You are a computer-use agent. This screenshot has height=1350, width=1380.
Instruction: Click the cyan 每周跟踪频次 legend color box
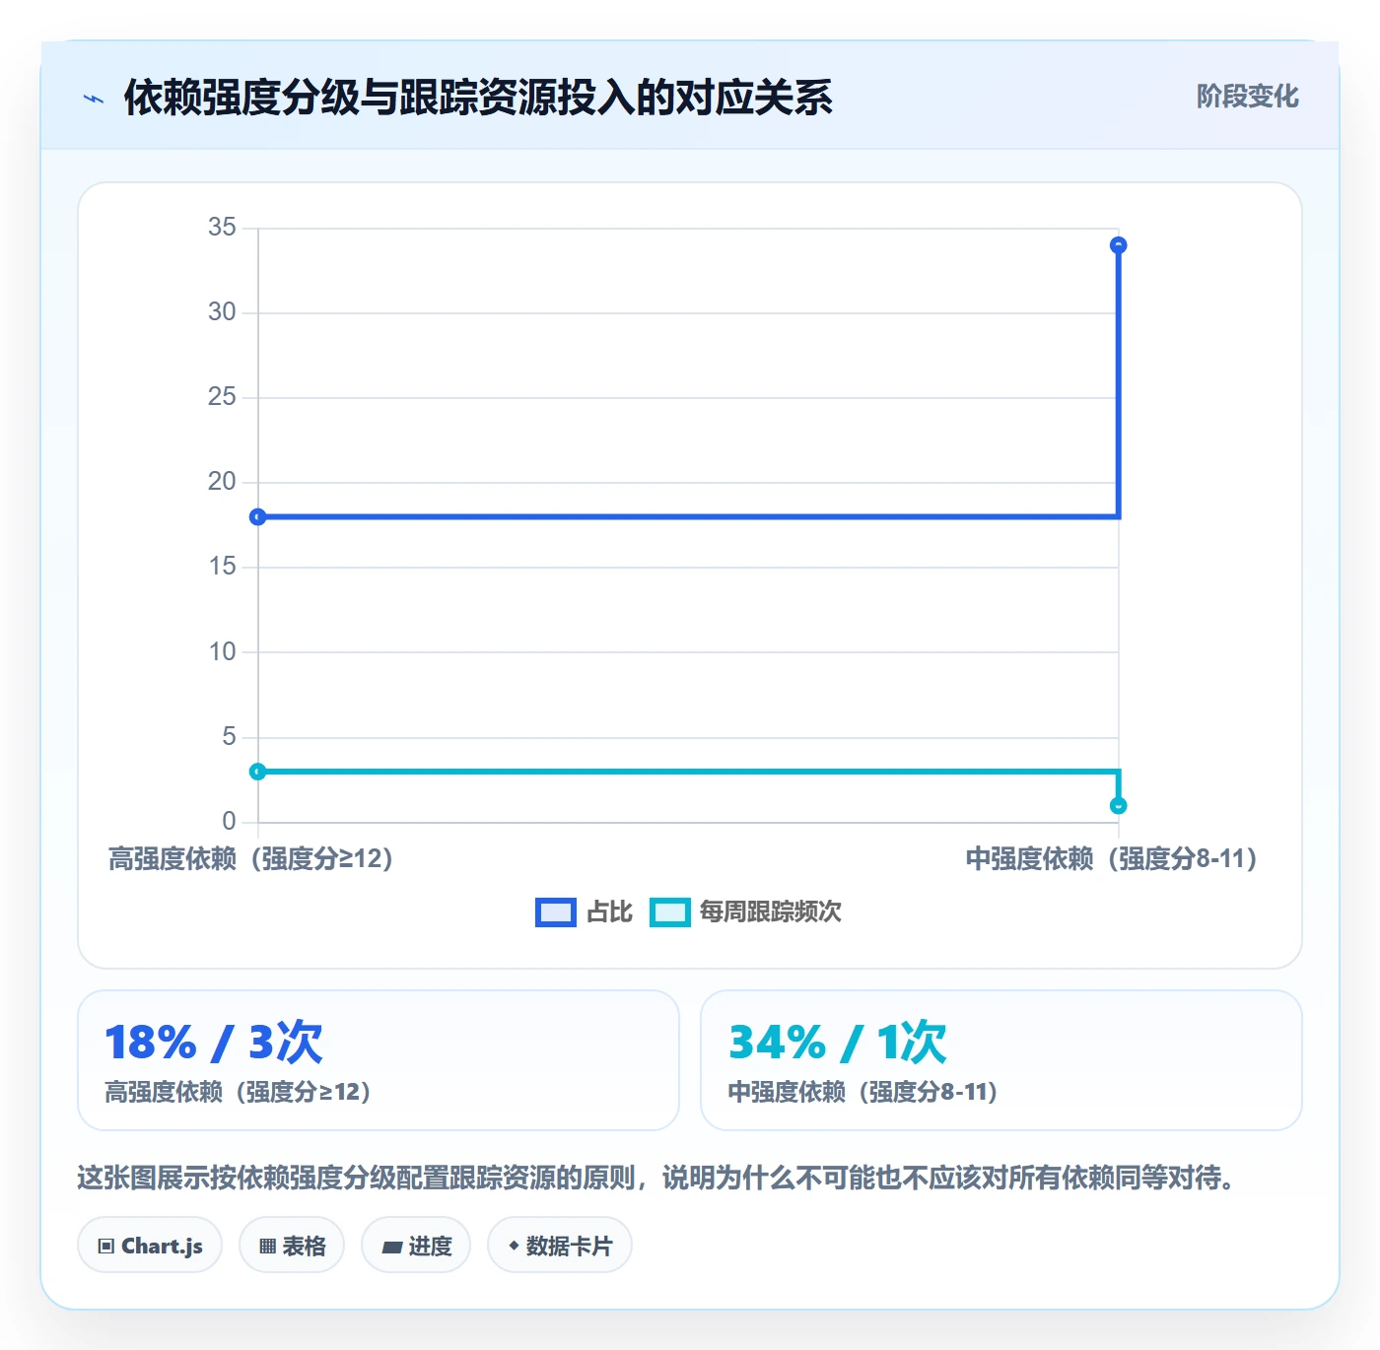[x=669, y=912]
